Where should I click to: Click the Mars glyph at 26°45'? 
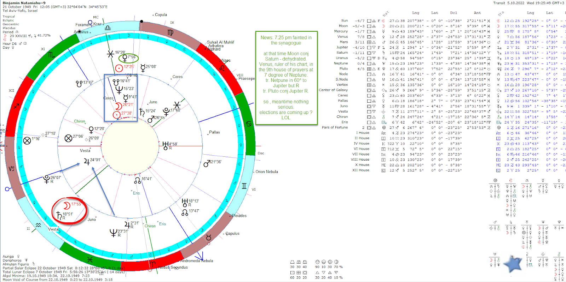coord(151,120)
